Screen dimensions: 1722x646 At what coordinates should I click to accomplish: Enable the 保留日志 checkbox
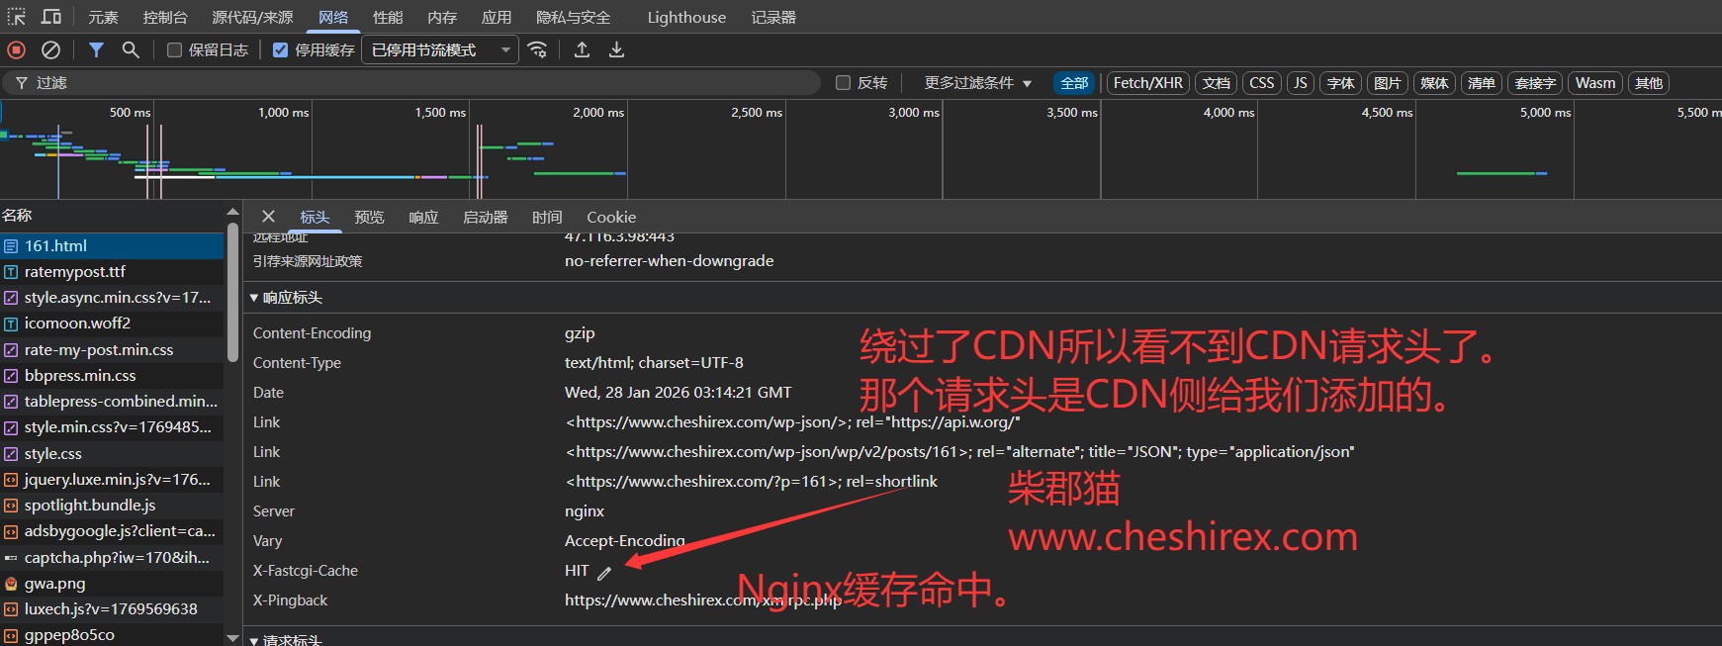coord(175,50)
